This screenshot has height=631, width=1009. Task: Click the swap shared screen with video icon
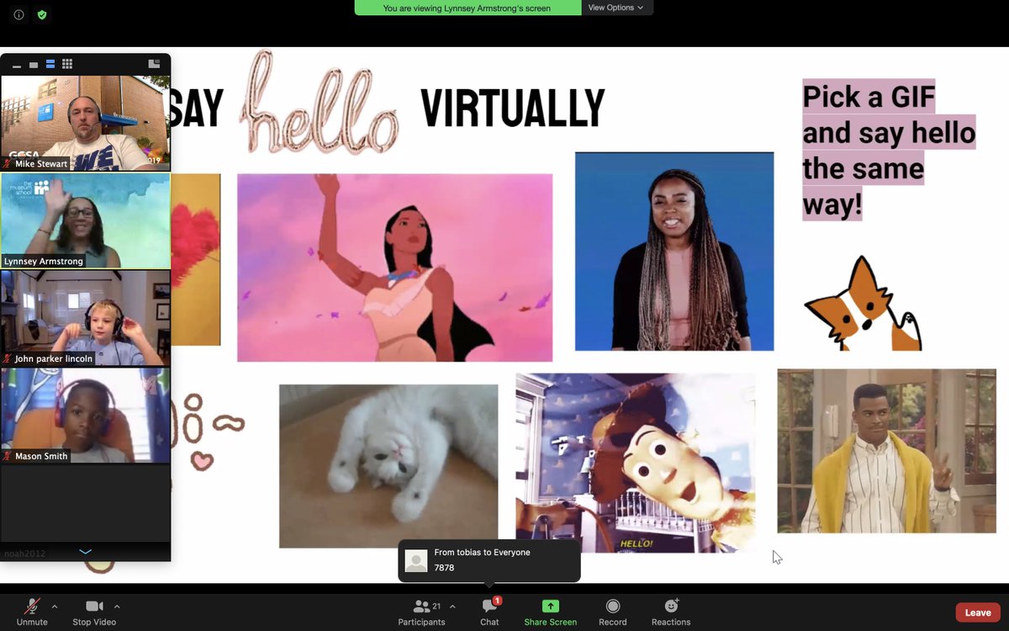coord(154,64)
